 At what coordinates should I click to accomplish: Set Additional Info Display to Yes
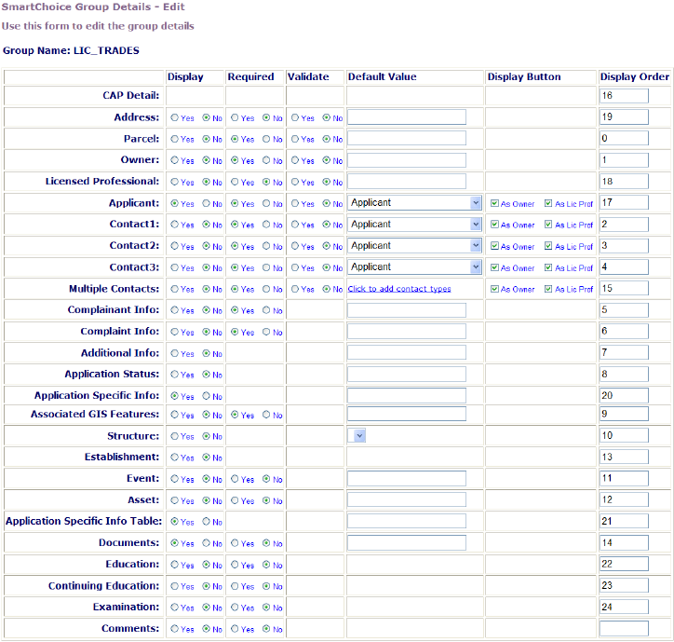(x=174, y=353)
